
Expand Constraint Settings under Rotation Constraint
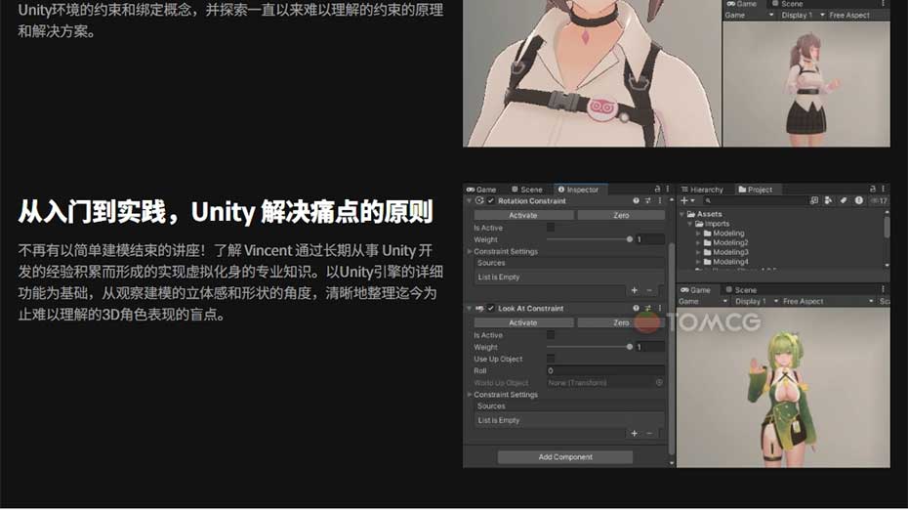pos(470,252)
